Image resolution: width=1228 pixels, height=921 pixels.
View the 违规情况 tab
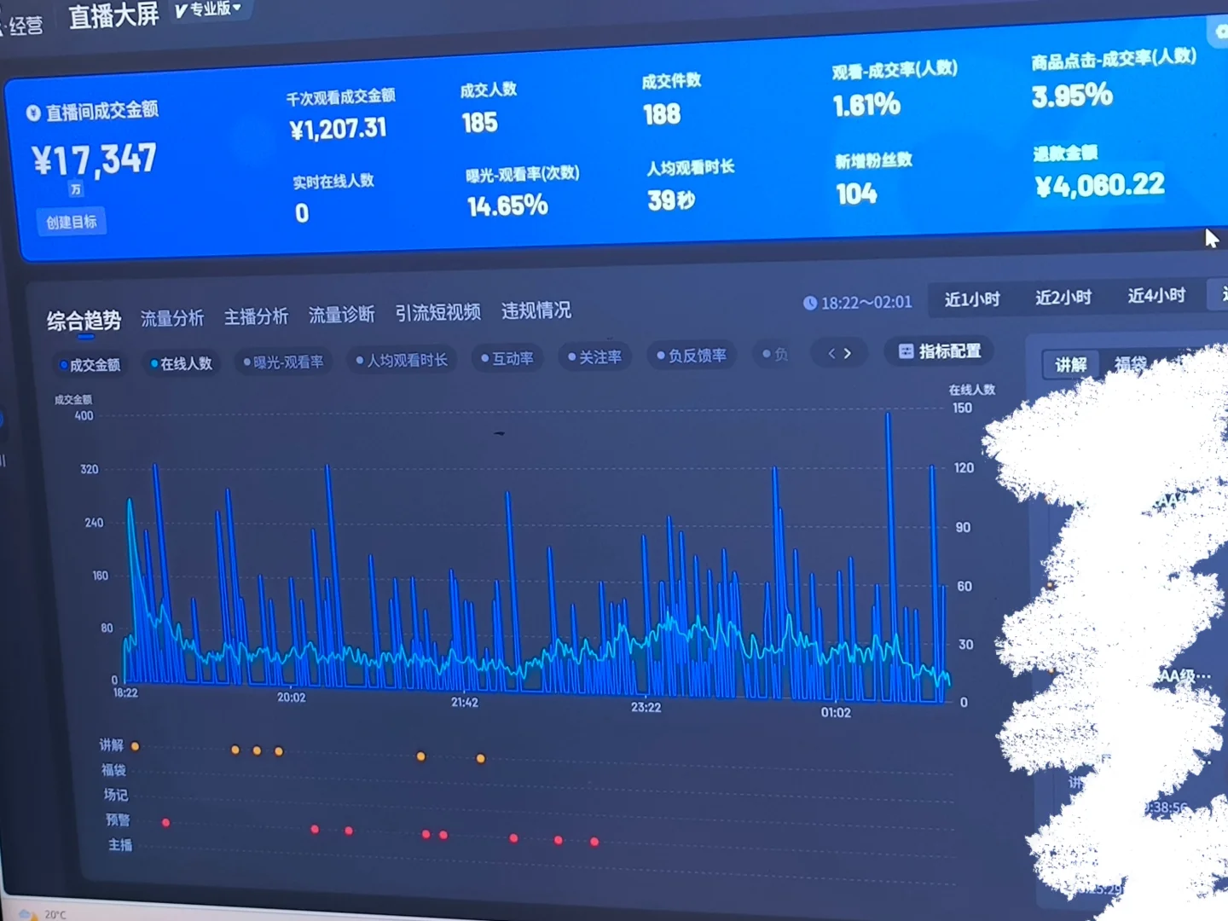tap(536, 310)
